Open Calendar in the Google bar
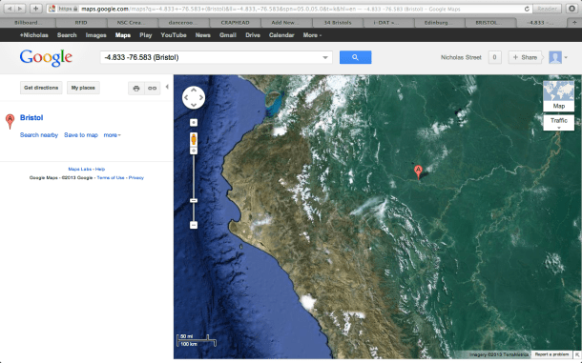 click(x=281, y=35)
